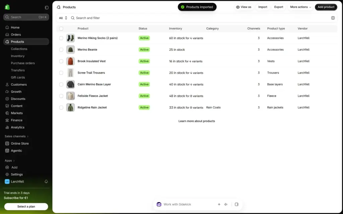This screenshot has height=214, width=343.
Task: Click the Finance bank icon
Action: (7, 120)
